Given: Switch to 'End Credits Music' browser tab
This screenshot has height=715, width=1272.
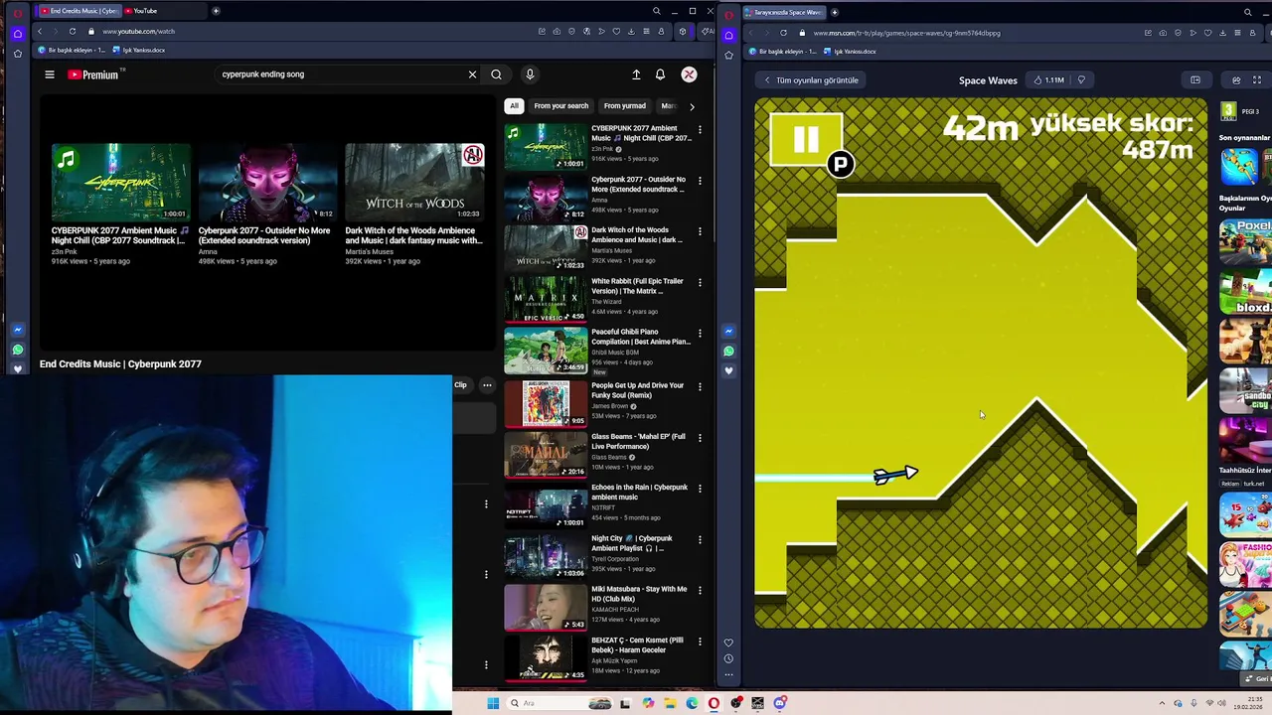Looking at the screenshot, I should [79, 11].
